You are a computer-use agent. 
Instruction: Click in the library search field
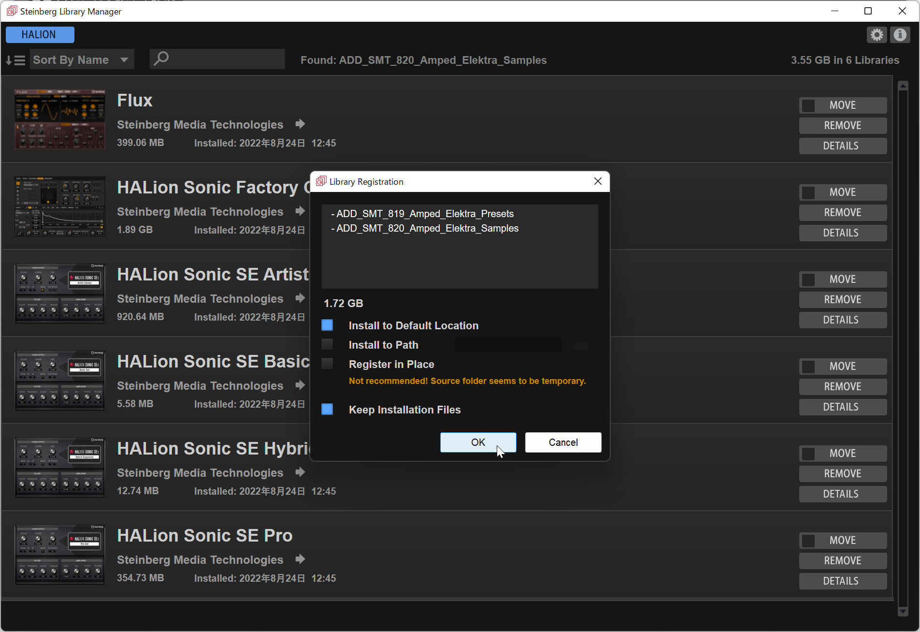click(x=217, y=59)
